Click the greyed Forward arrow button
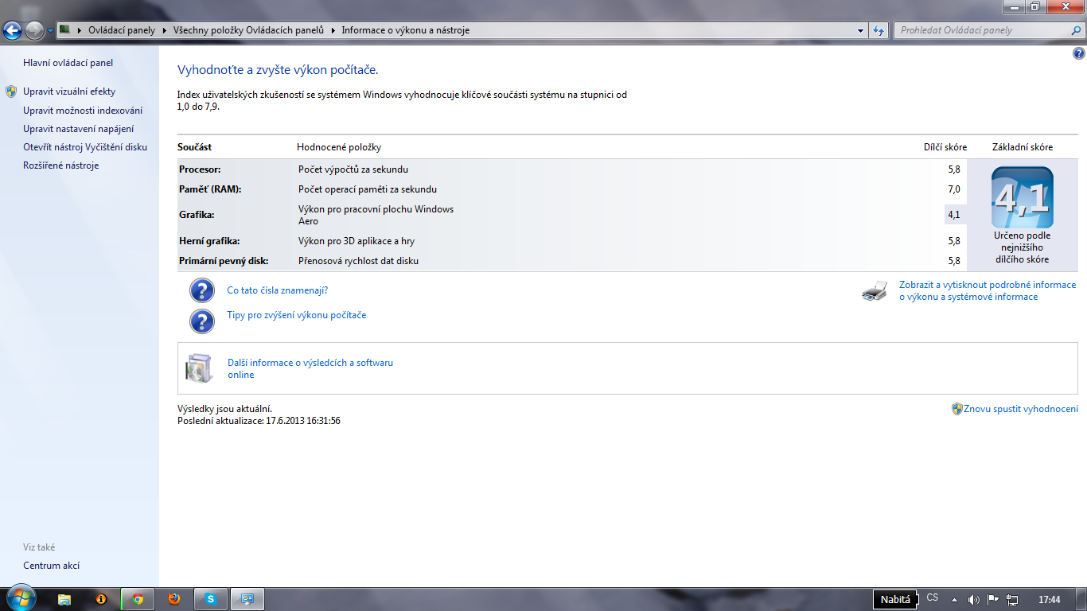This screenshot has width=1087, height=611. [x=35, y=31]
